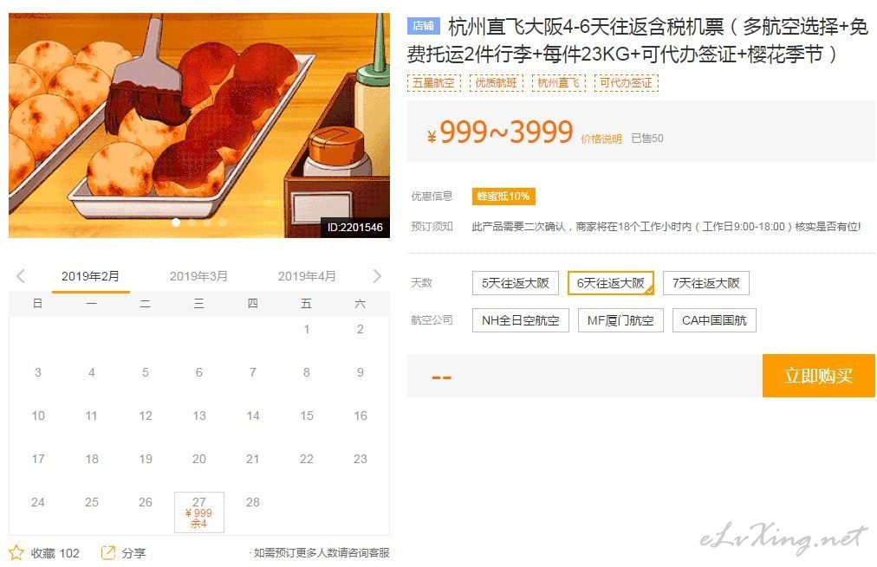Pick CA中国国航 airline

pos(714,320)
